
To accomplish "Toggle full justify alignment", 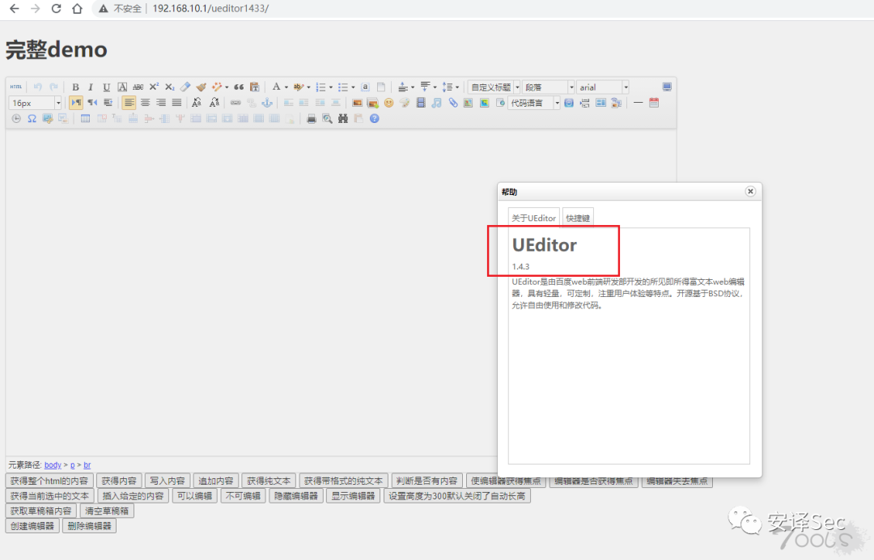I will tap(176, 103).
